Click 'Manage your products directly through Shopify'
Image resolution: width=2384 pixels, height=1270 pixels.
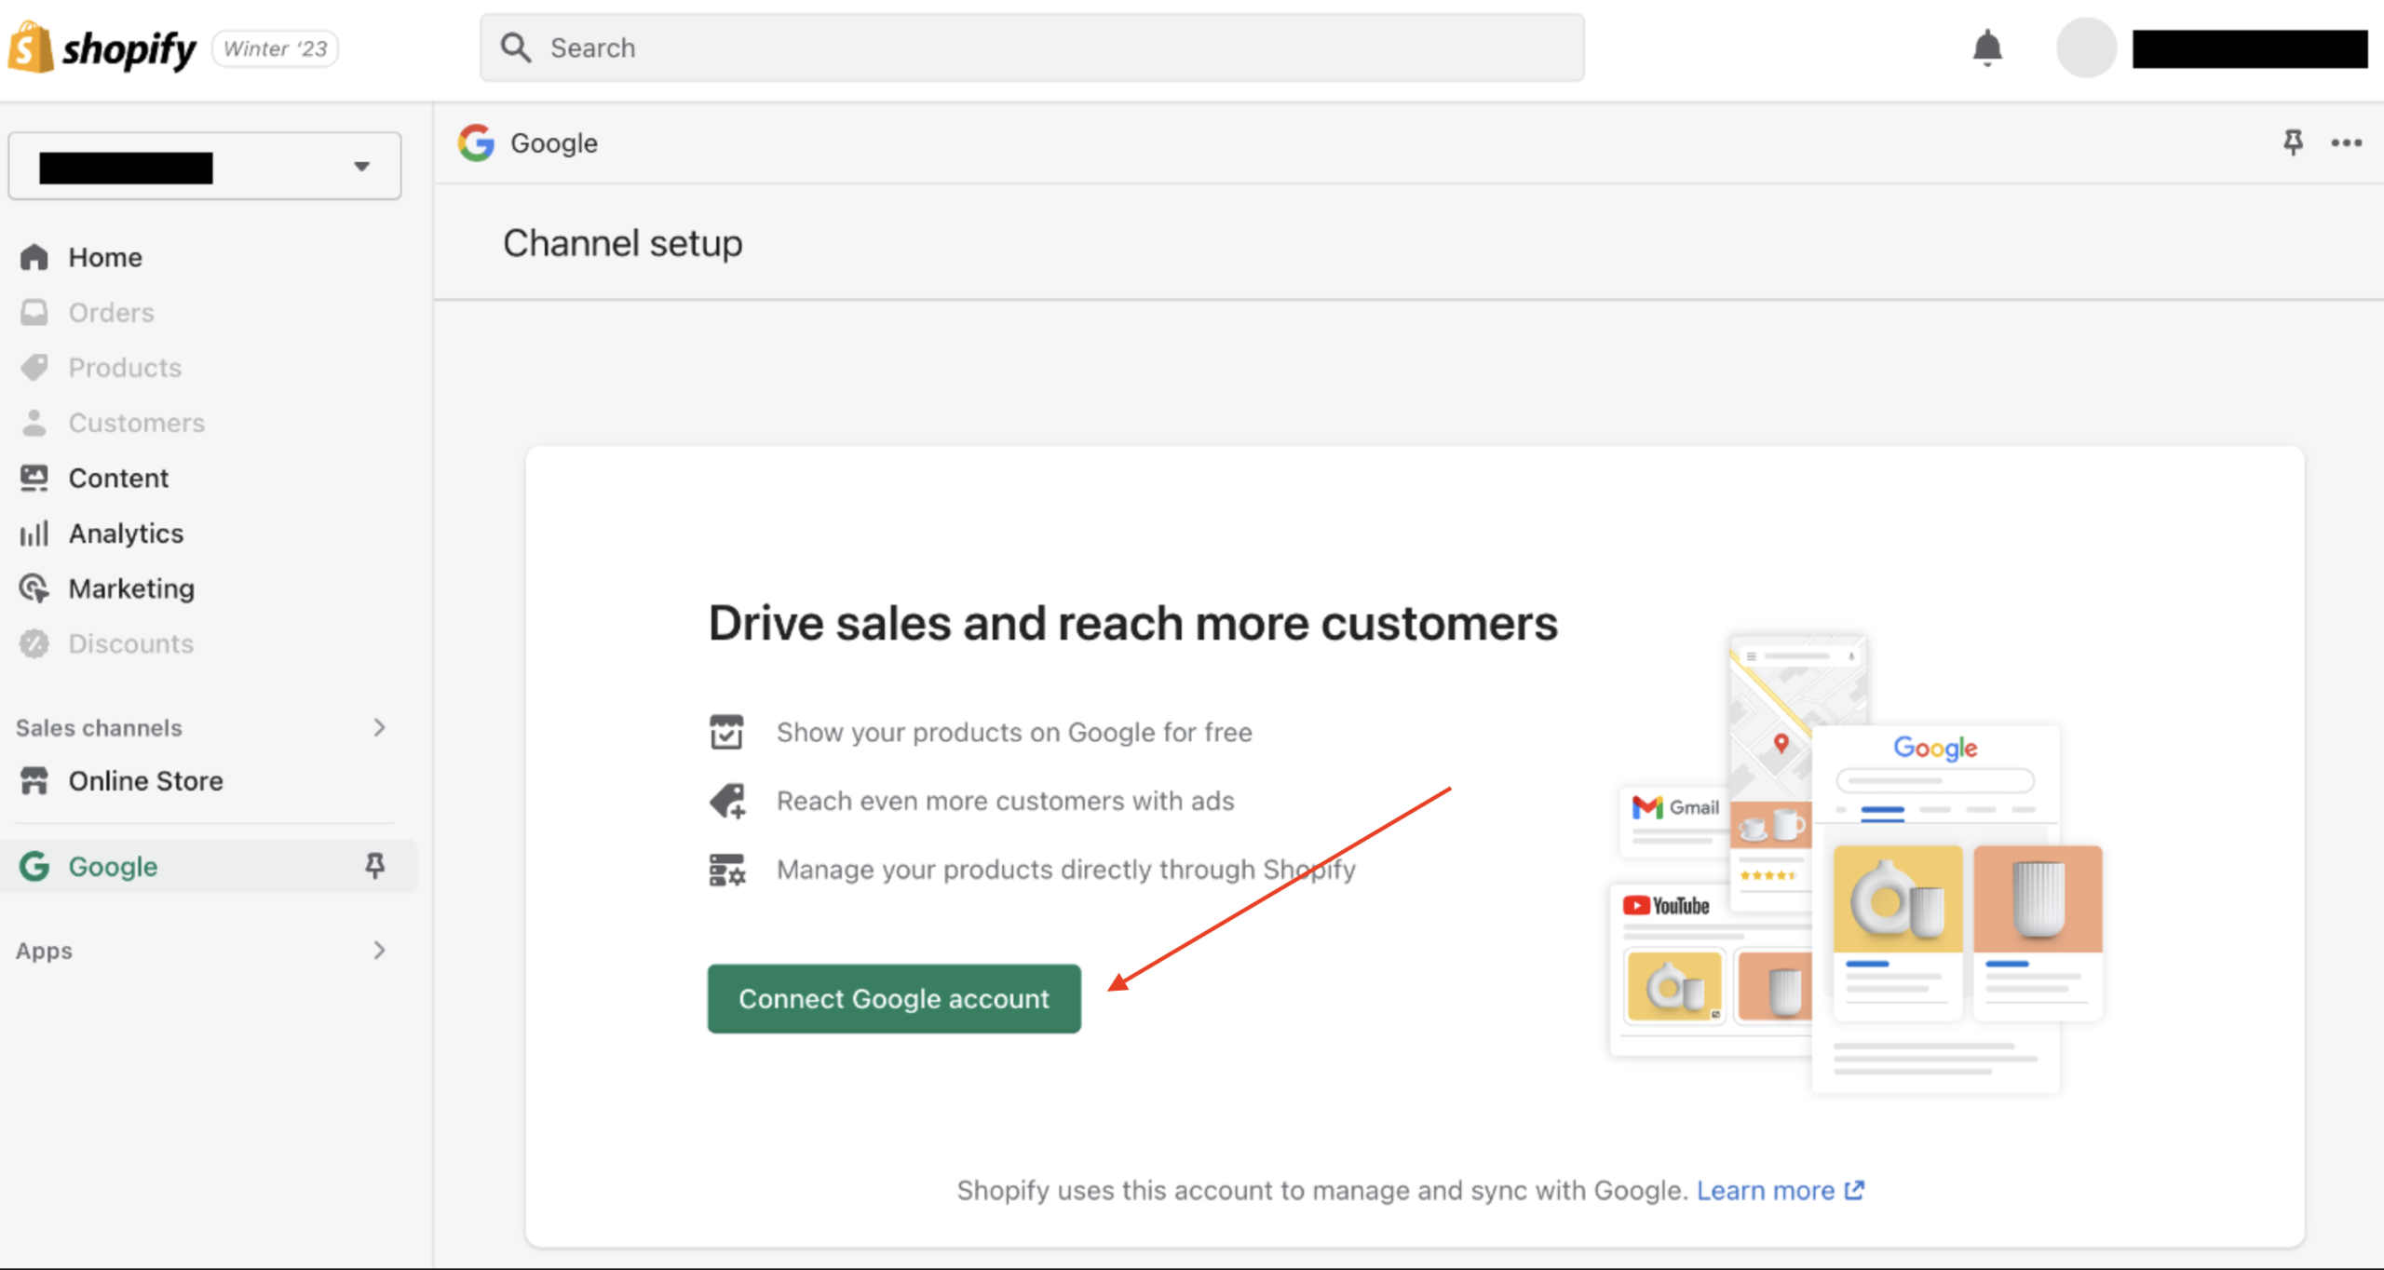1066,870
